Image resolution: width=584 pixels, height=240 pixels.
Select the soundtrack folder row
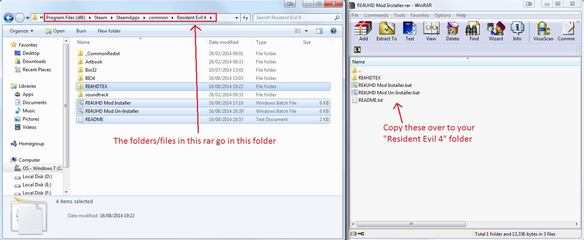[x=204, y=95]
